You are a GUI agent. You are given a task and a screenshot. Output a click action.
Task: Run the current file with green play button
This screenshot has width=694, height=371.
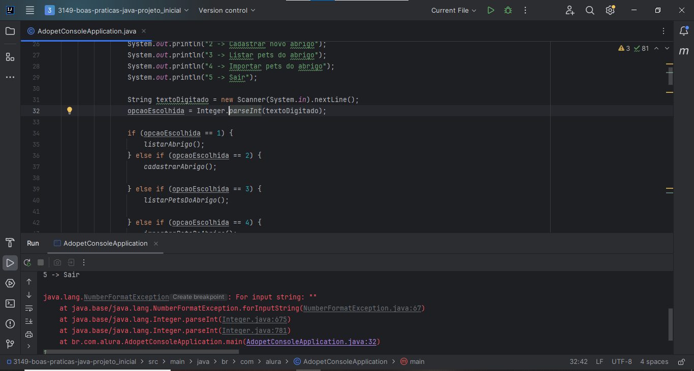490,10
